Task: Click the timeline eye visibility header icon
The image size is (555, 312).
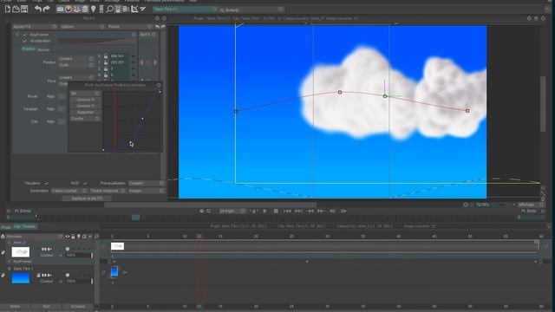Action: click(x=68, y=237)
